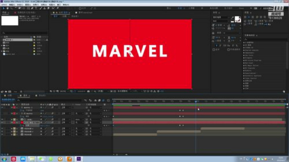Select the Unified Camera tool
The height and width of the screenshot is (162, 289).
[20, 8]
